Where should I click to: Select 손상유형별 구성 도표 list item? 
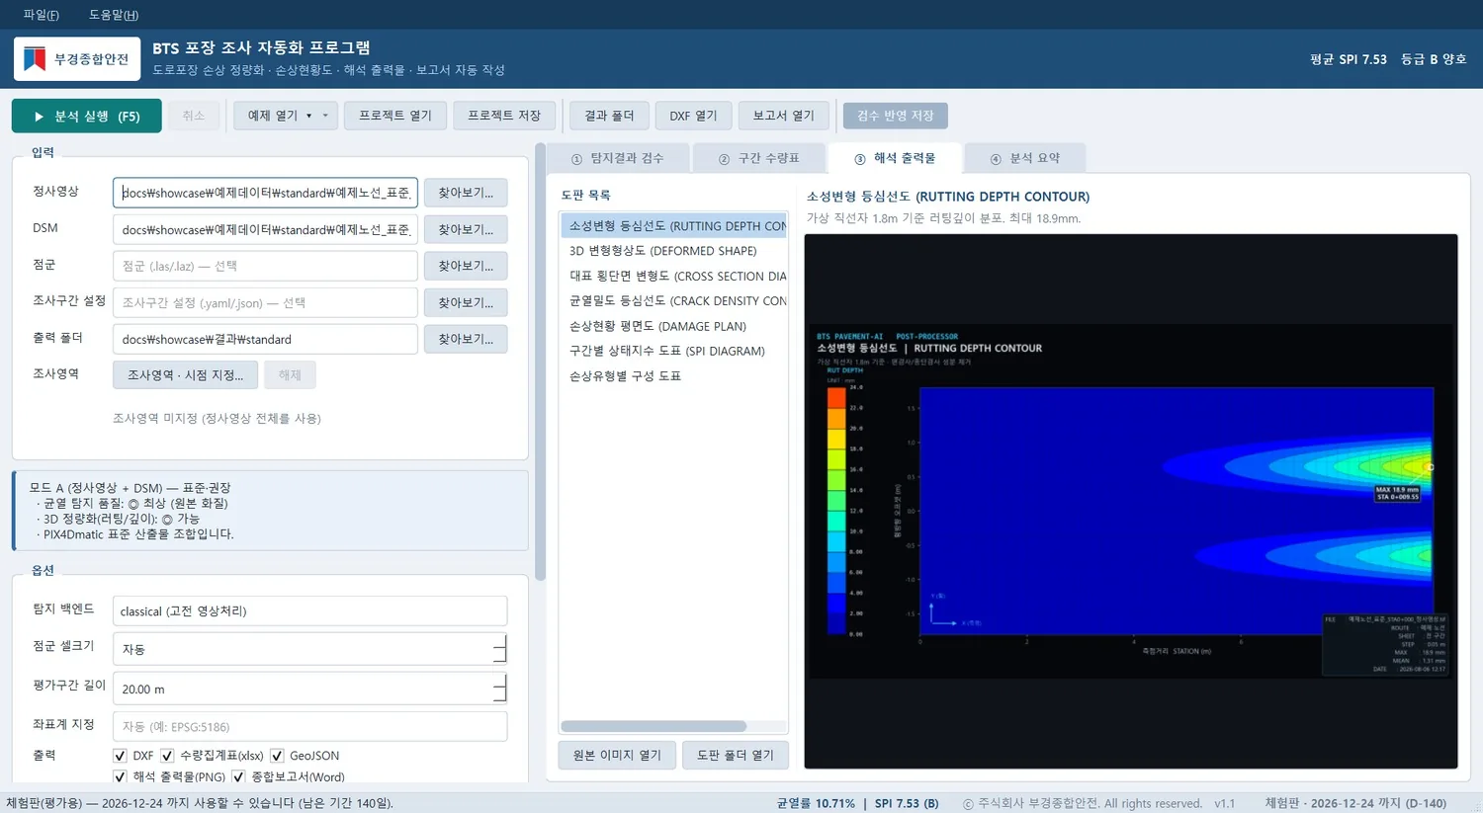click(x=673, y=375)
